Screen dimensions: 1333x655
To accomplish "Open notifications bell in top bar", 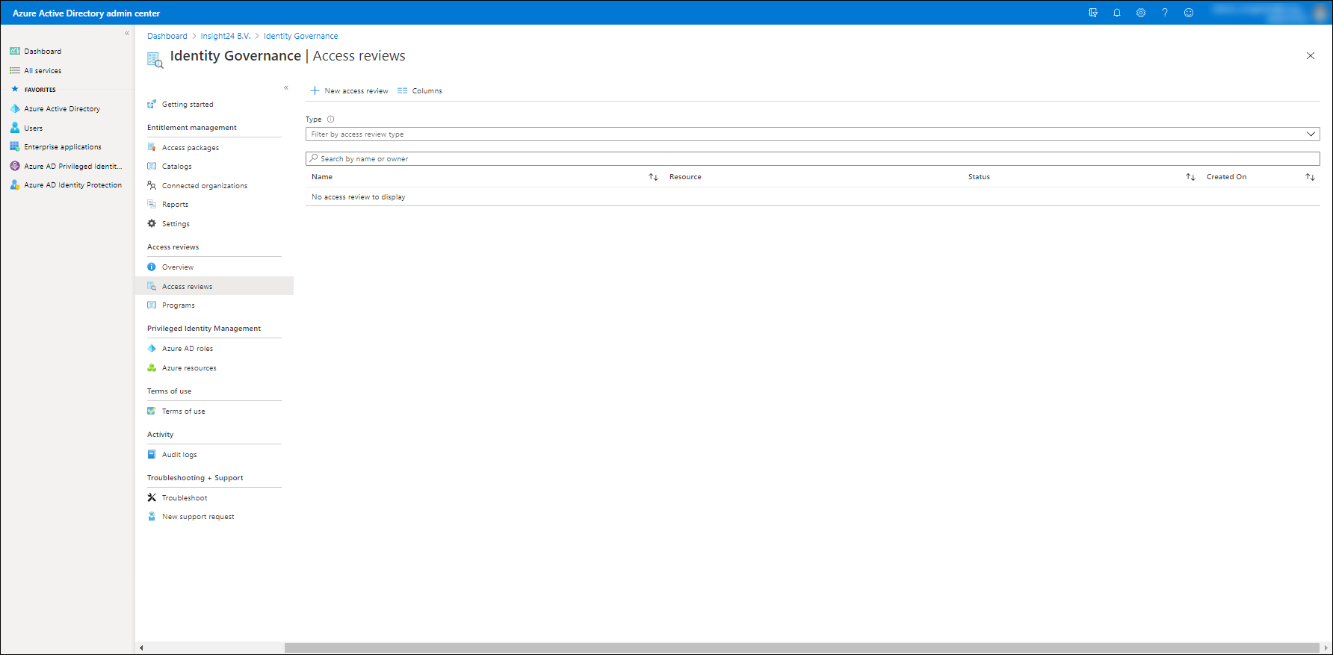I will pos(1117,13).
